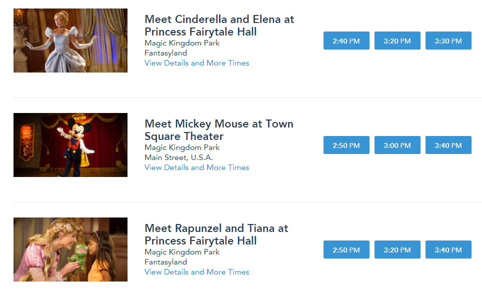The image size is (482, 290).
Task: Open the Mickey Mouse stage thumbnail
Action: coord(70,145)
